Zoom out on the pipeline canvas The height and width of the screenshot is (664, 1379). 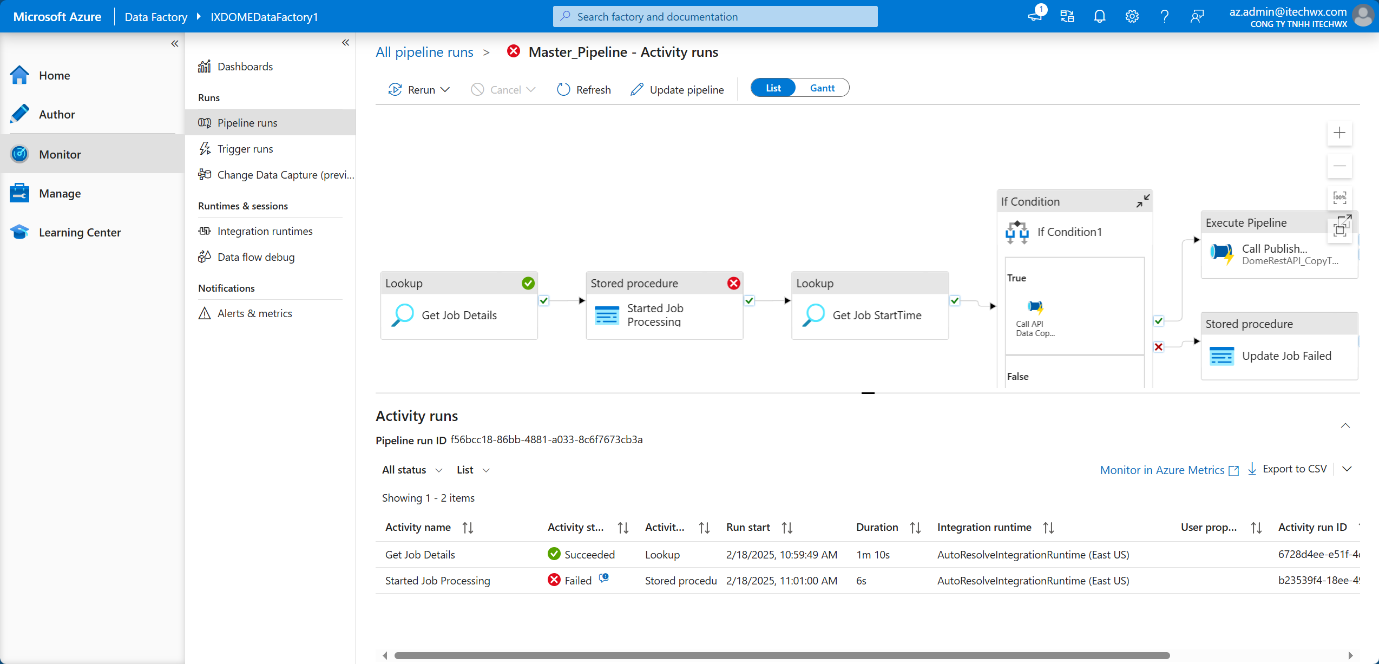(x=1339, y=165)
